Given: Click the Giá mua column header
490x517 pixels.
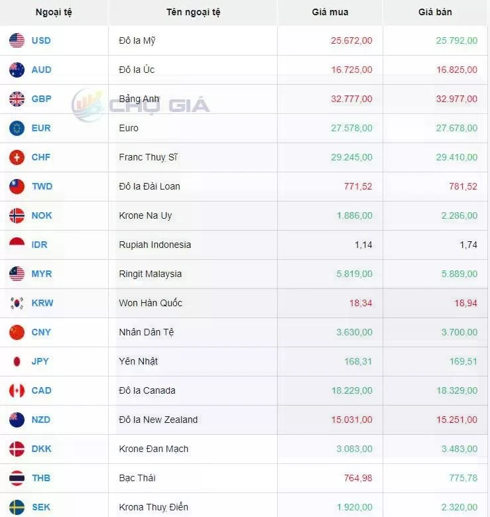Looking at the screenshot, I should (330, 13).
